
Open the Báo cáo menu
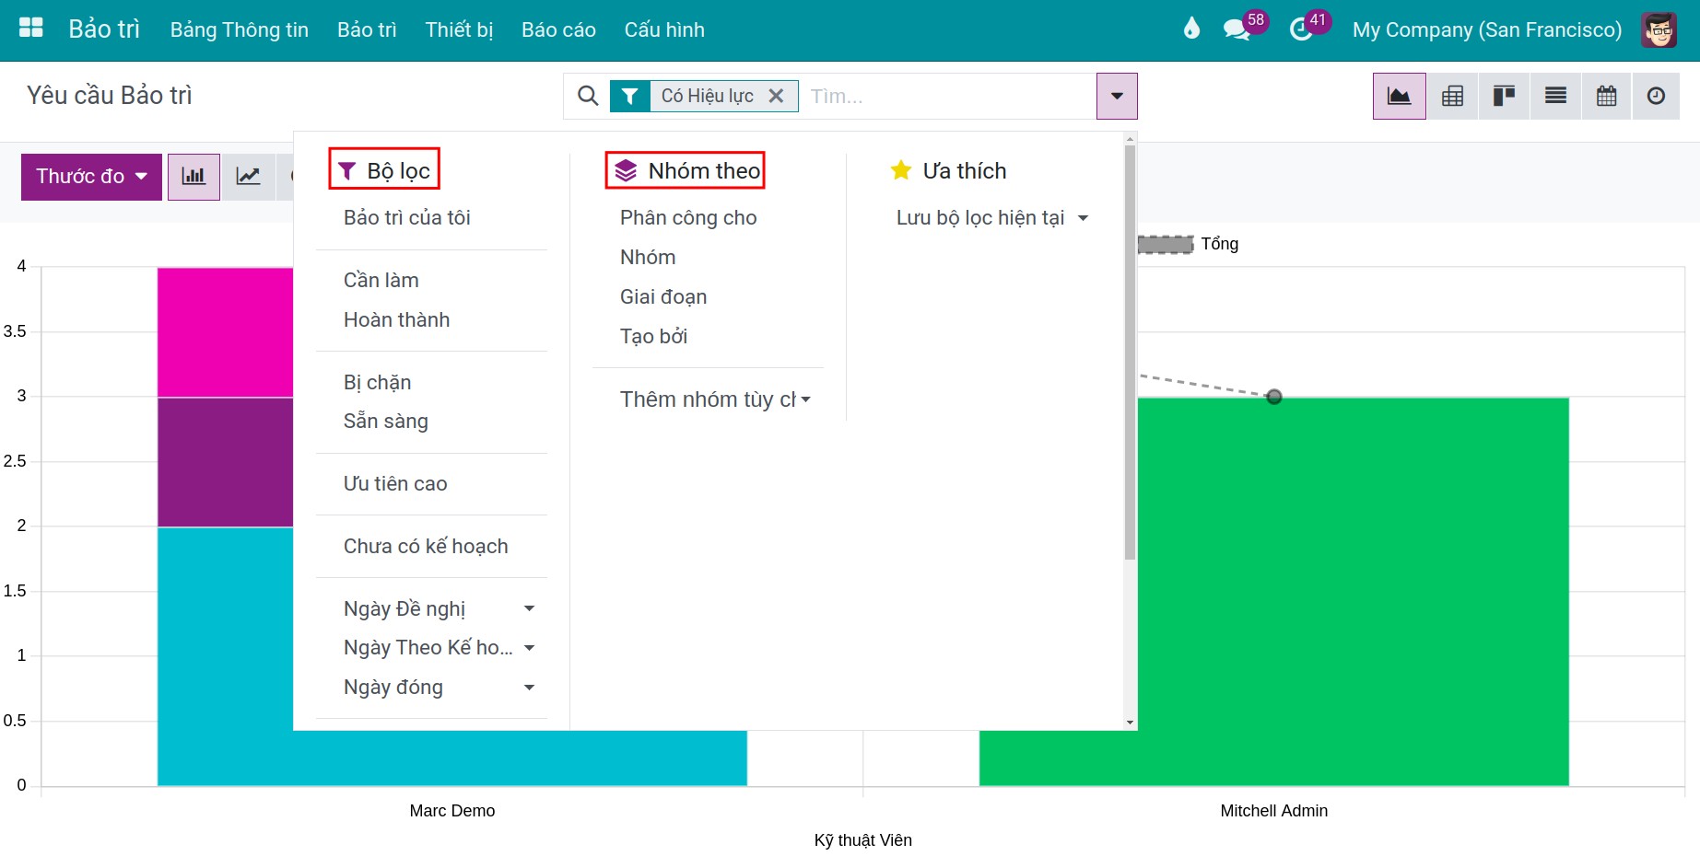pyautogui.click(x=558, y=29)
